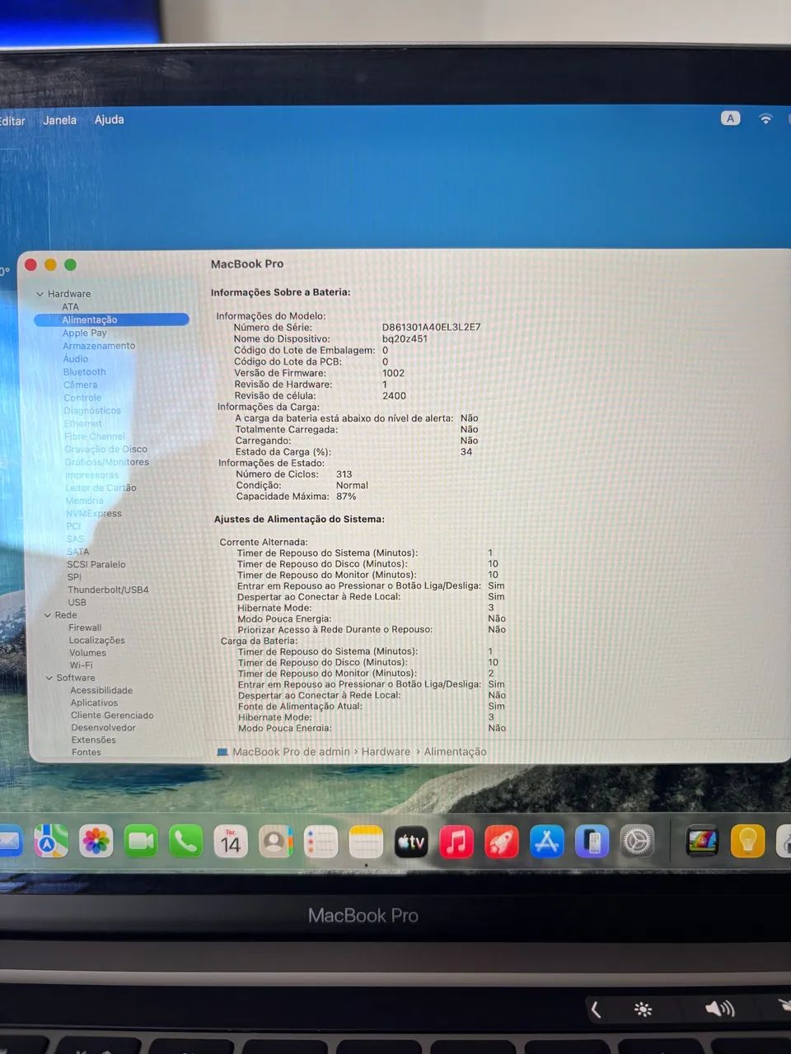Screen dimensions: 791x1054
Task: Select Extensões under Software
Action: coord(93,739)
